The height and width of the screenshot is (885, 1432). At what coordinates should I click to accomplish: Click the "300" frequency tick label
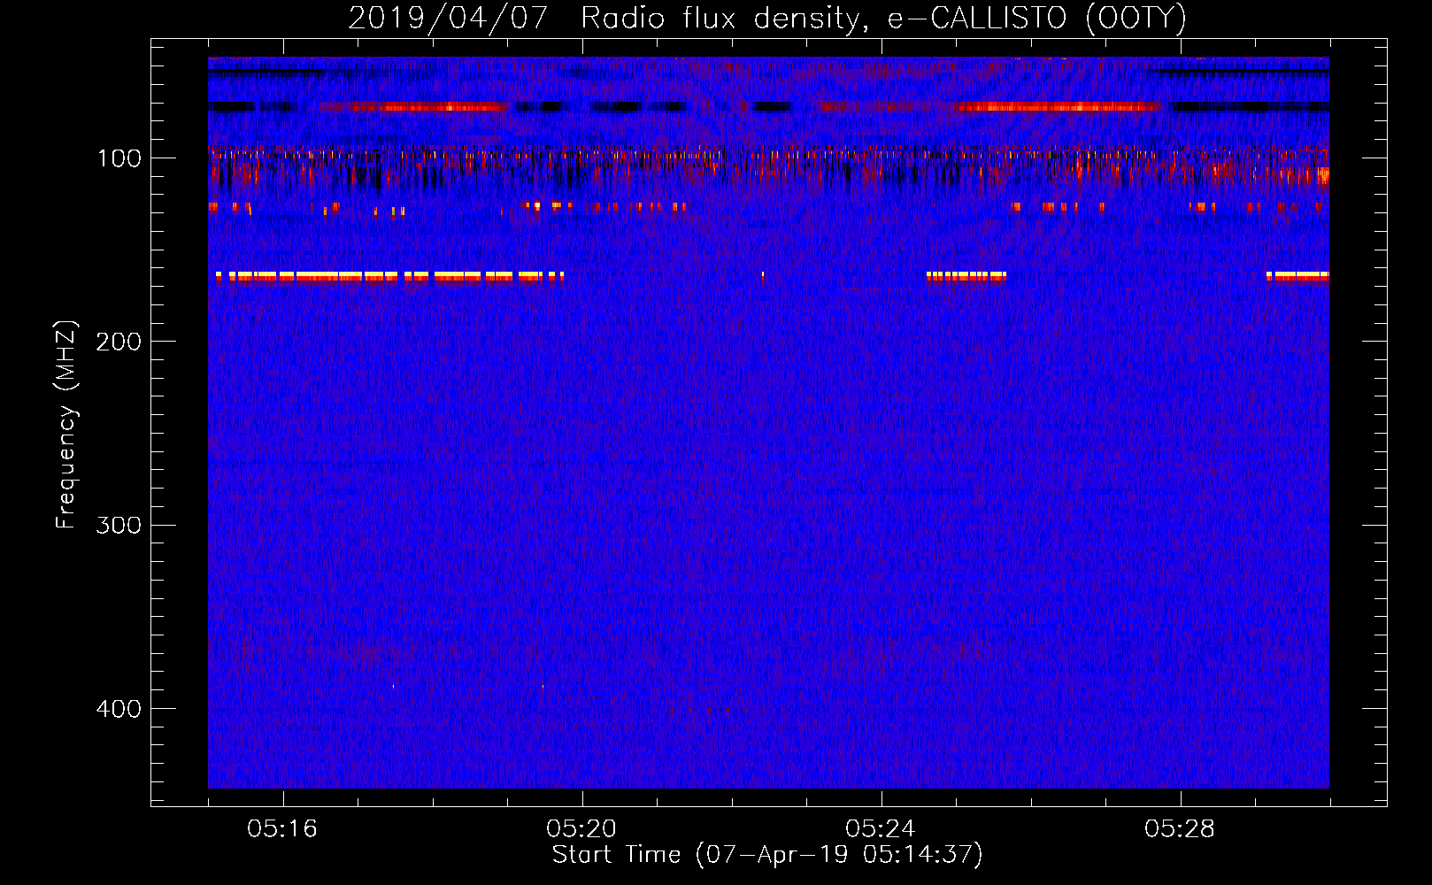[119, 526]
